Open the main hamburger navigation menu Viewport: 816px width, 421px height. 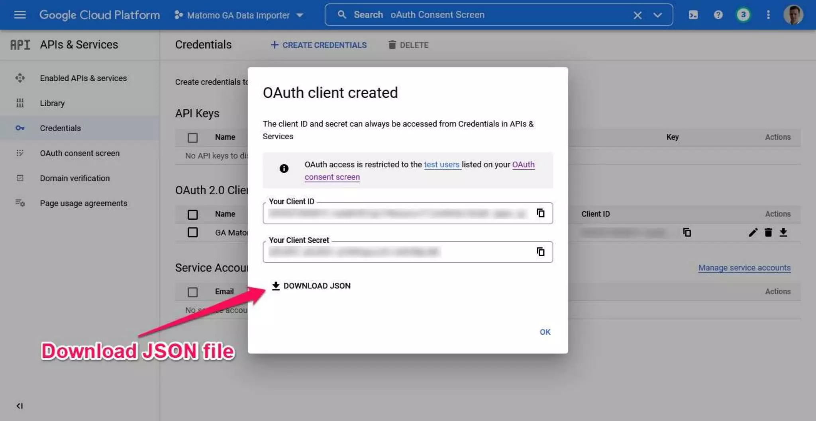pyautogui.click(x=20, y=15)
